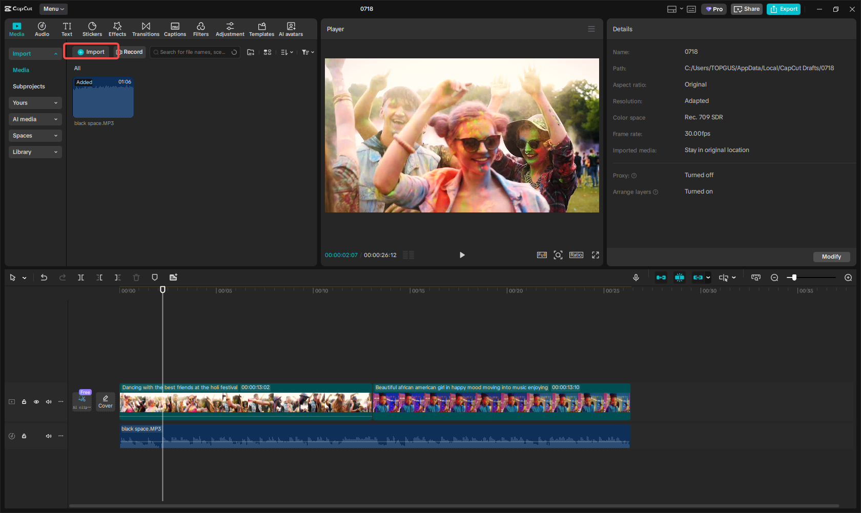
Task: Toggle visibility of the video track
Action: (36, 402)
